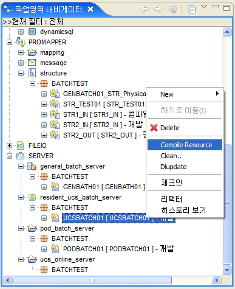Expand the PODBATCH01 tree node
The height and width of the screenshot is (289, 235).
point(44,249)
